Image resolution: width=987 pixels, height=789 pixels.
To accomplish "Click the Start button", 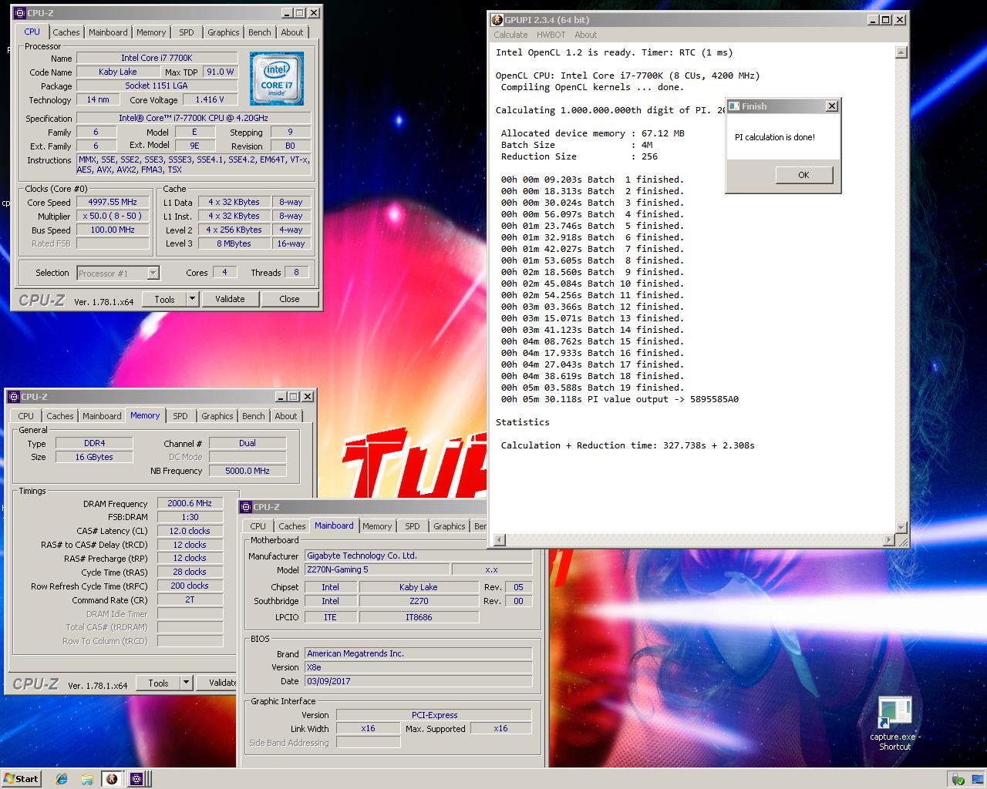I will pyautogui.click(x=21, y=779).
